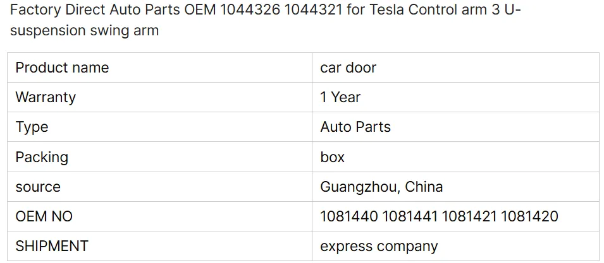Click OEM number 1081421 in the table

(469, 216)
